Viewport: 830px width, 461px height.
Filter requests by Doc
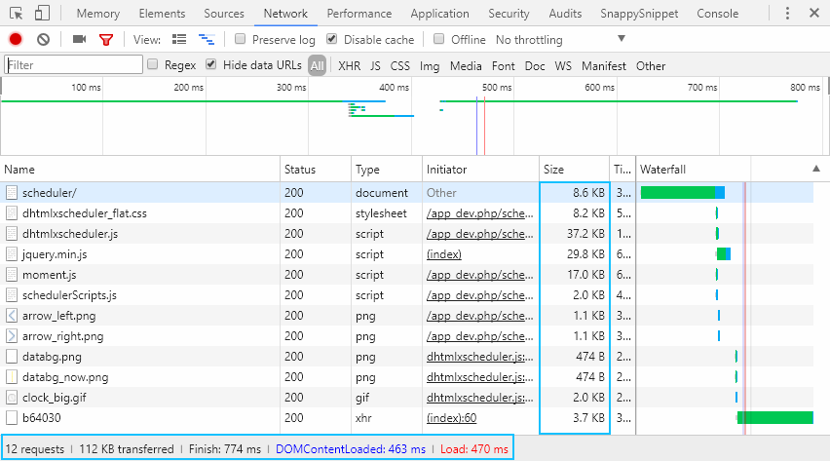coord(535,65)
